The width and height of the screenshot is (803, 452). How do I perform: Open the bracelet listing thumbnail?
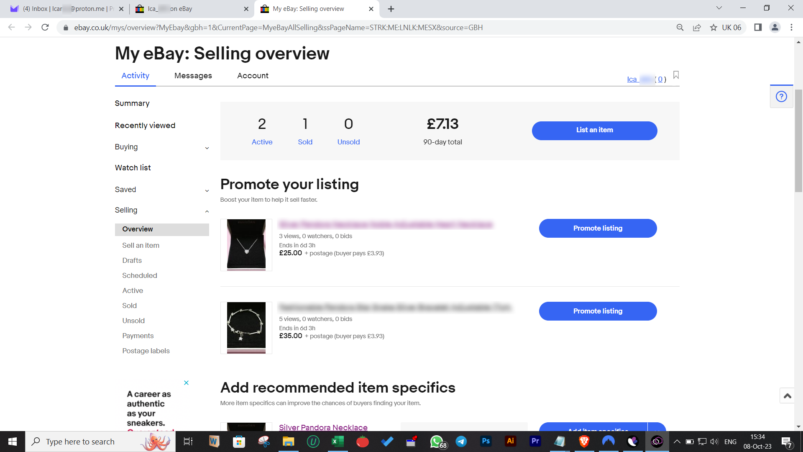coord(246,328)
